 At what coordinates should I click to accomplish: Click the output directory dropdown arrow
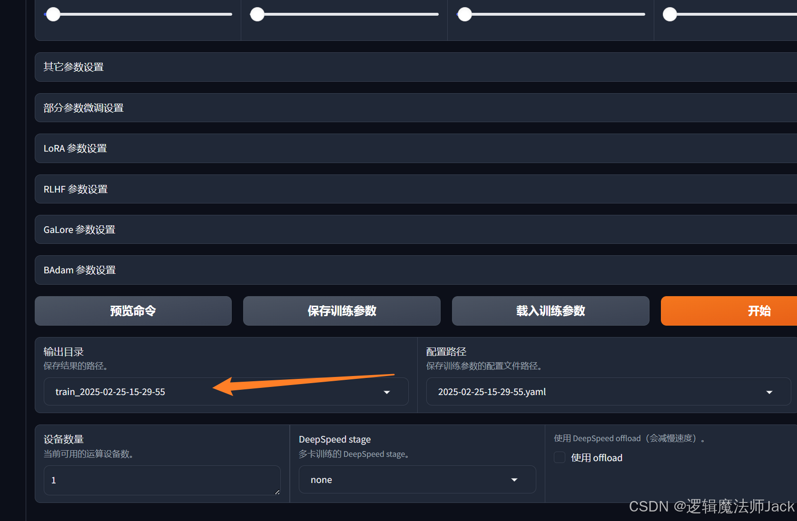click(x=386, y=392)
